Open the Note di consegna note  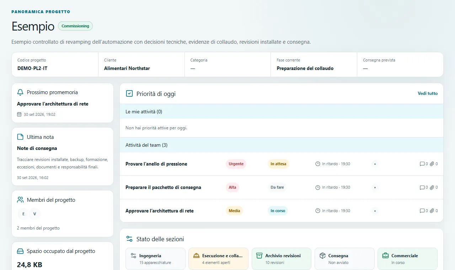(37, 148)
